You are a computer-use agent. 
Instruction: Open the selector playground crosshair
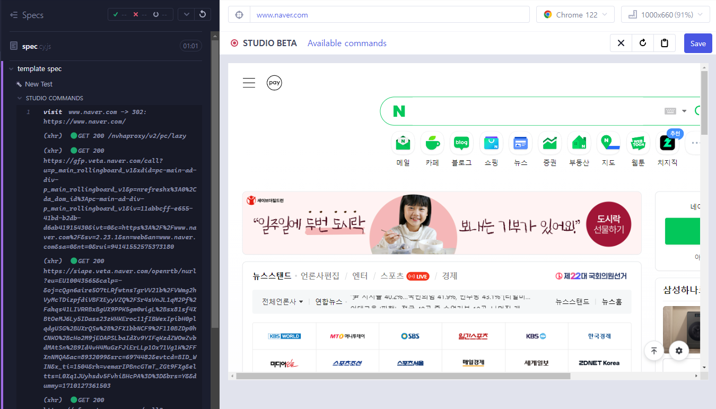click(x=239, y=15)
